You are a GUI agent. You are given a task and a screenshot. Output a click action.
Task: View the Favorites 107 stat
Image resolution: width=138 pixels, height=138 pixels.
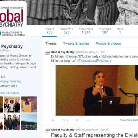pyautogui.click(x=105, y=31)
